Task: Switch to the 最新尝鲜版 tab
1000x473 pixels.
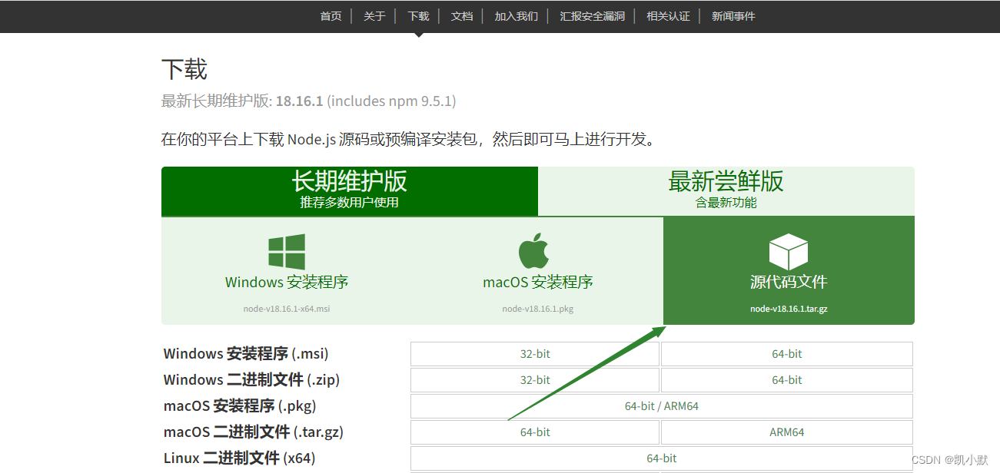Action: point(726,191)
